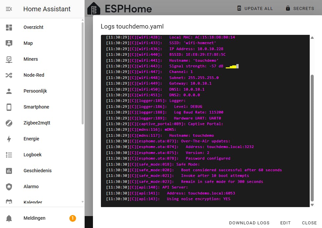This screenshot has width=322, height=228.
Task: Click the 'Logs touchdemo.yaml' heading
Action: pos(132,27)
